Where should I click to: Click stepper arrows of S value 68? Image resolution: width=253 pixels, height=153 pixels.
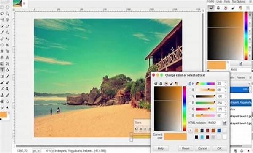[x=226, y=90]
